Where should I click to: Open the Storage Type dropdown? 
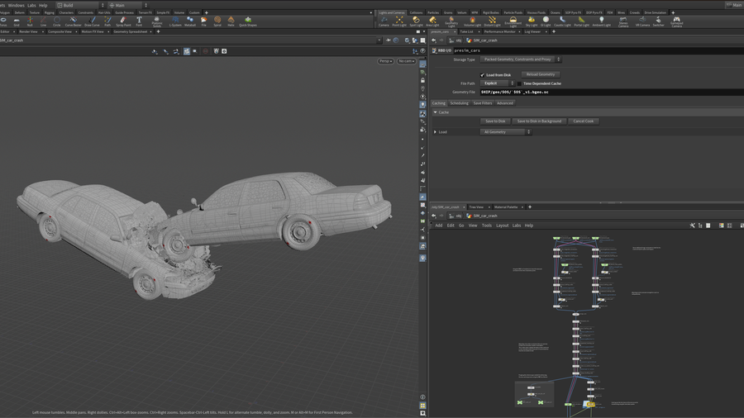coord(520,59)
